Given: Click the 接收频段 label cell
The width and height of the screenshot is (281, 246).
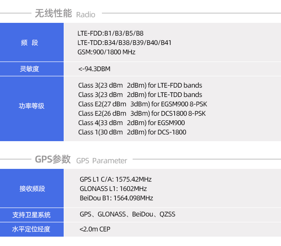Looking at the screenshot, I should [x=32, y=189].
